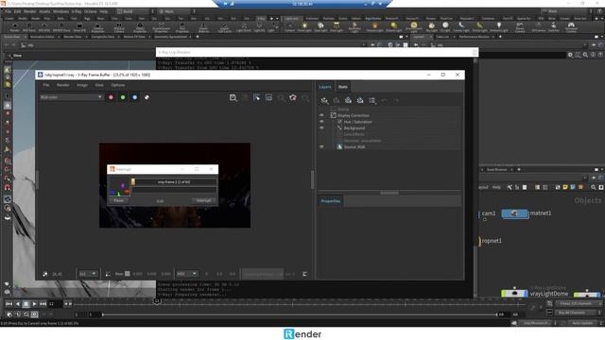
Task: Open the Build desktop dropdown
Action: 133,11
